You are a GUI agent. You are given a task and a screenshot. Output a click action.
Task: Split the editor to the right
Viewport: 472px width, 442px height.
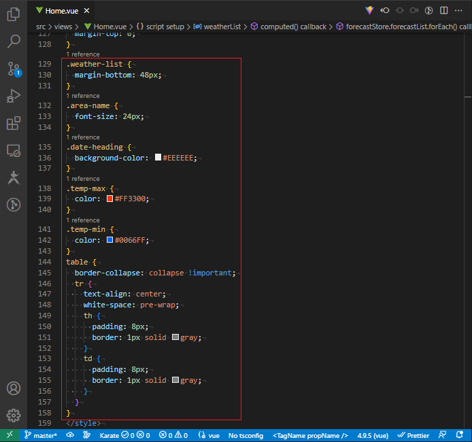(x=443, y=10)
